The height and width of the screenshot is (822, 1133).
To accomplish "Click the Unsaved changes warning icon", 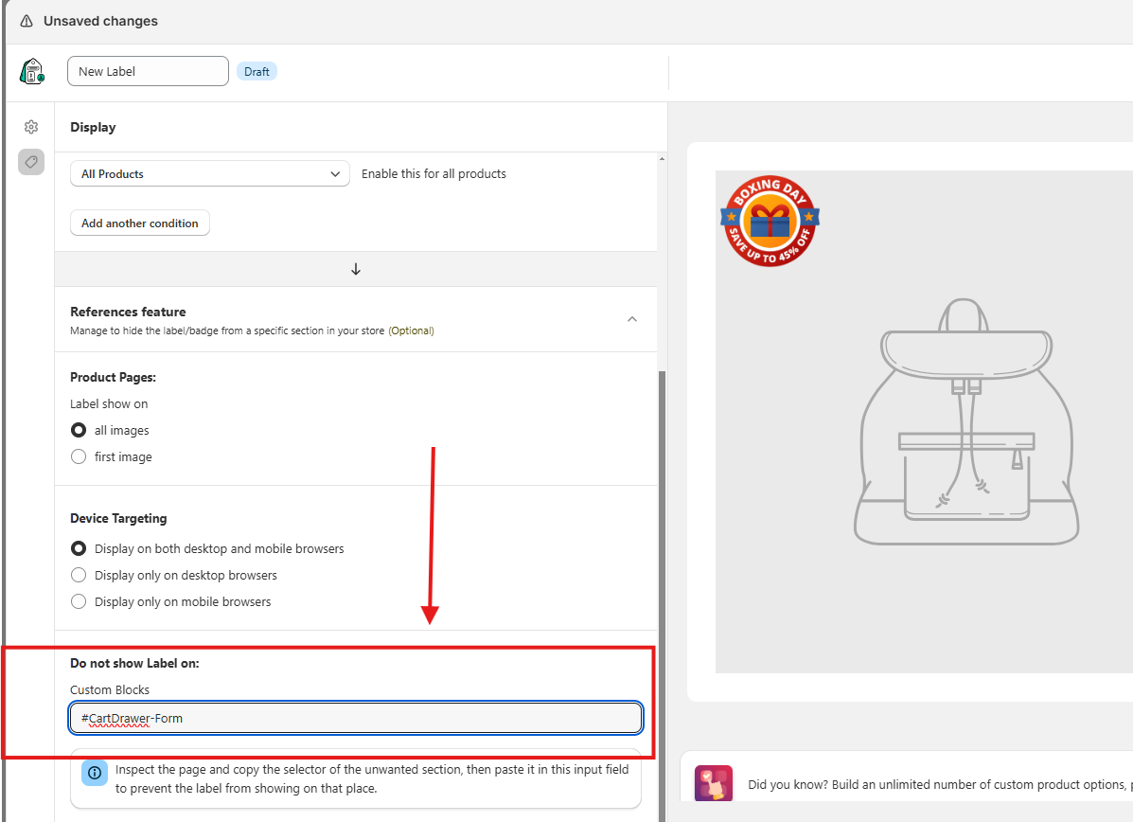I will click(x=27, y=21).
